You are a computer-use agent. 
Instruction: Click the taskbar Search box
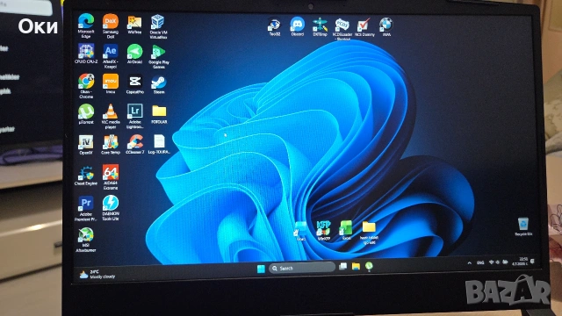click(302, 268)
